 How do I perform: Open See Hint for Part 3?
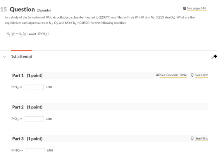click(201, 138)
